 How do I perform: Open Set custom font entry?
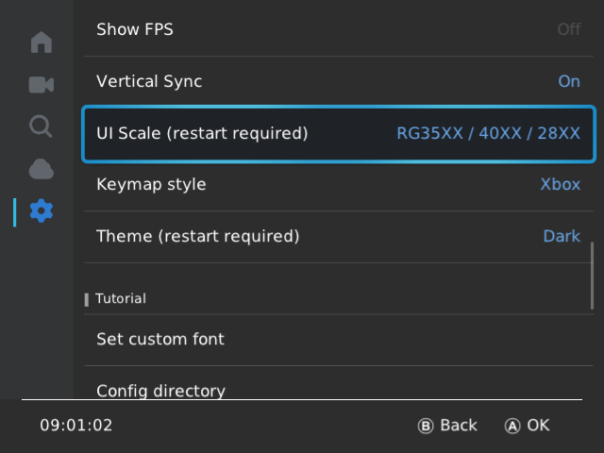tap(339, 340)
